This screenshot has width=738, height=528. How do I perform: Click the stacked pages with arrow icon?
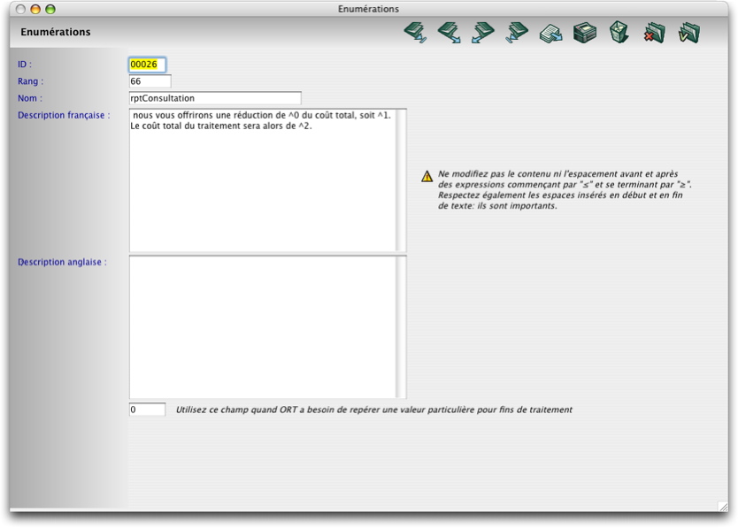(550, 34)
